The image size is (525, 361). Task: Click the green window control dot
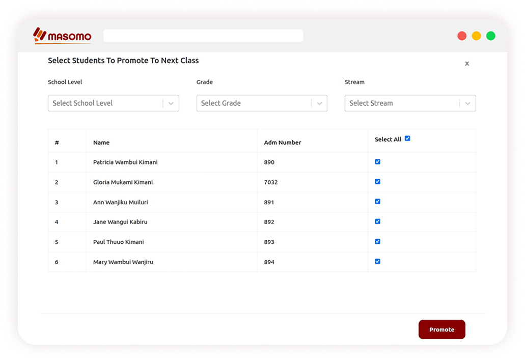pyautogui.click(x=490, y=36)
